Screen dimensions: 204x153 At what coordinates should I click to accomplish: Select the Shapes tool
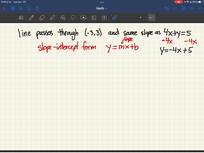click(62, 17)
